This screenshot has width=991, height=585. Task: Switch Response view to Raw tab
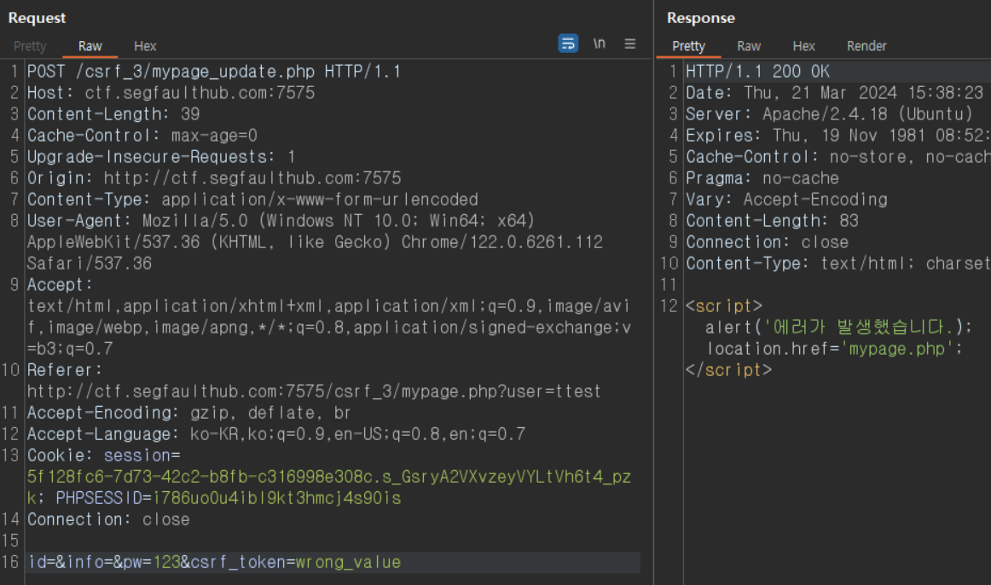[x=748, y=46]
